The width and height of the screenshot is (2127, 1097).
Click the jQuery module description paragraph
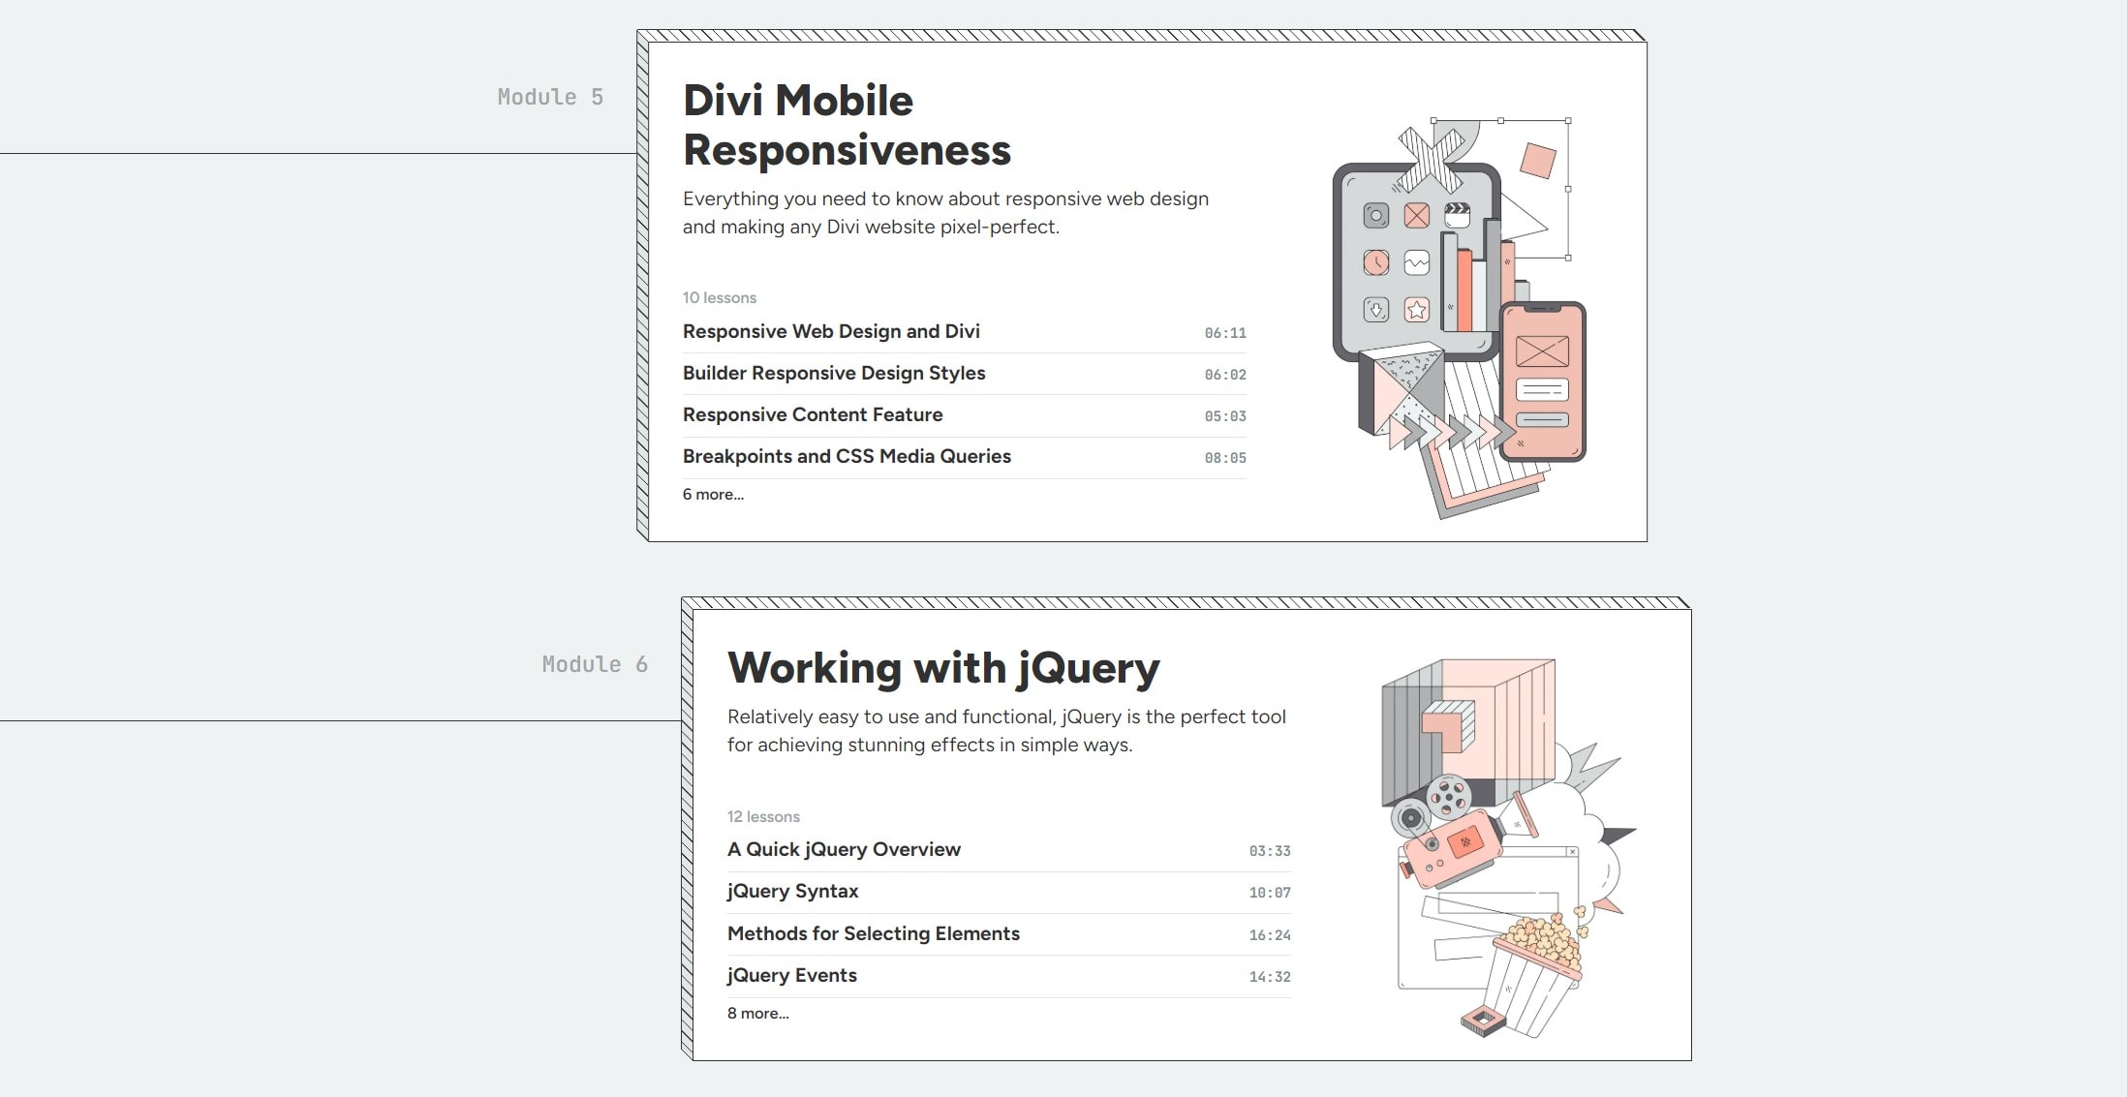(1006, 730)
